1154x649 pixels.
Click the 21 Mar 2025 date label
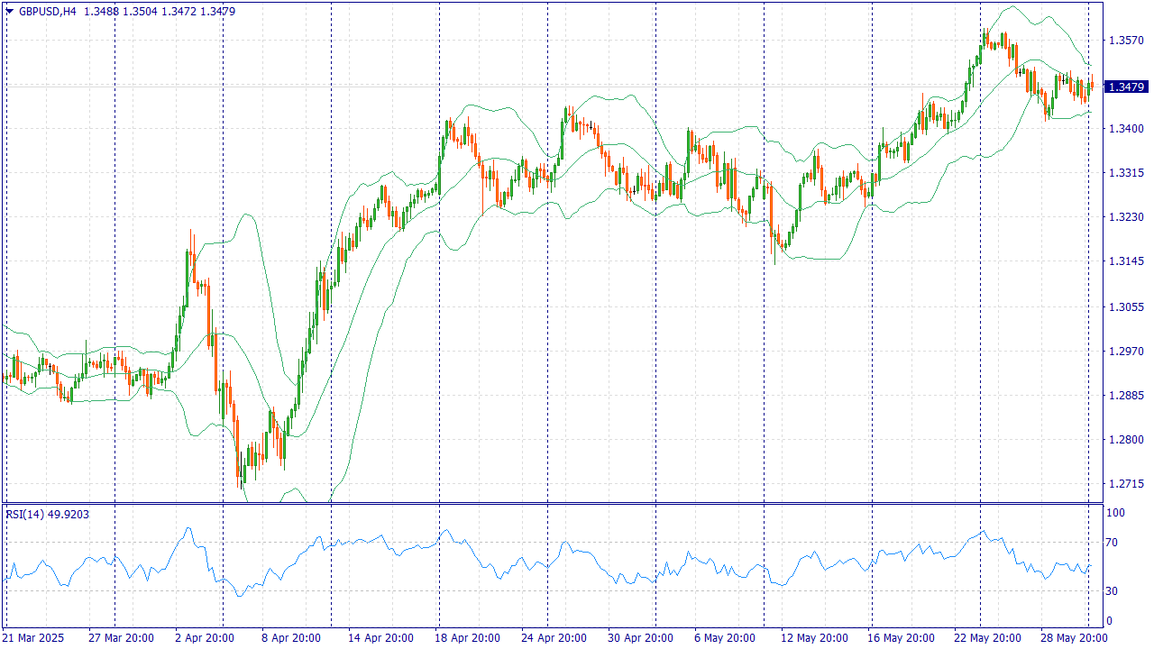click(x=33, y=638)
